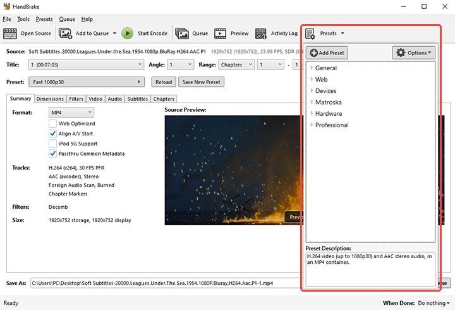The image size is (455, 310).
Task: Open the start chapter dropdown showing 1
Action: pyautogui.click(x=270, y=65)
